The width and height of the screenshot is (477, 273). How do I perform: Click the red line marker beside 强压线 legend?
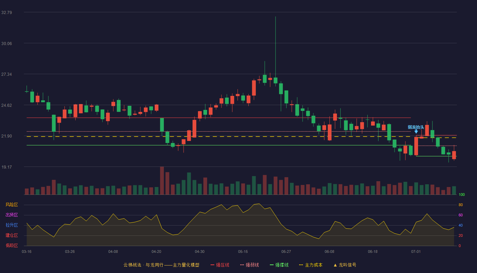click(x=213, y=265)
